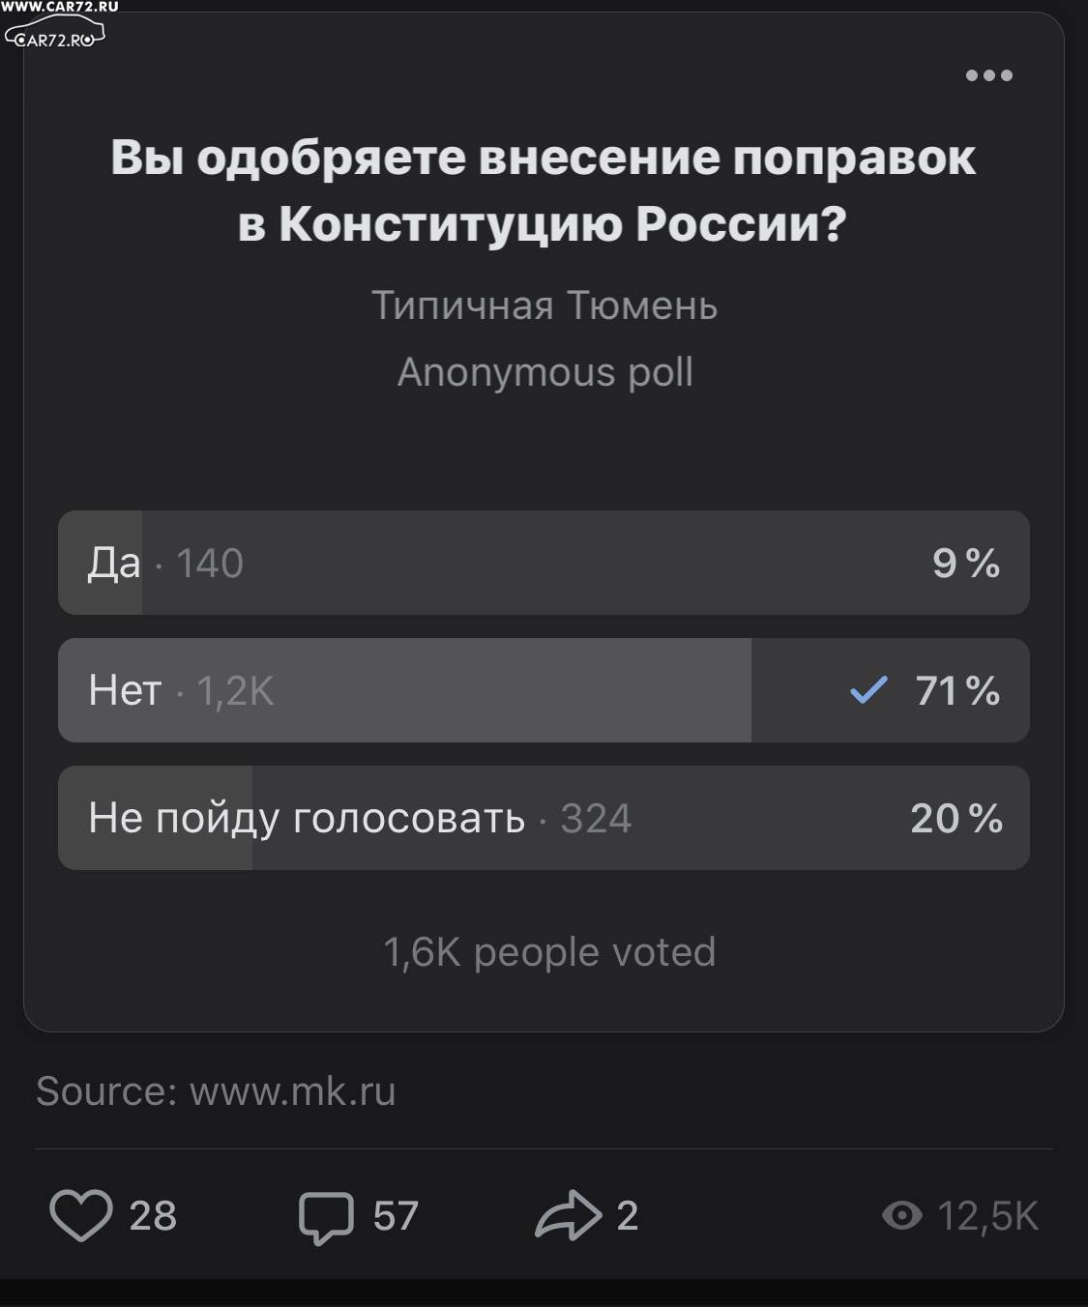Open comments via speech bubble icon
This screenshot has width=1088, height=1307.
(326, 1217)
